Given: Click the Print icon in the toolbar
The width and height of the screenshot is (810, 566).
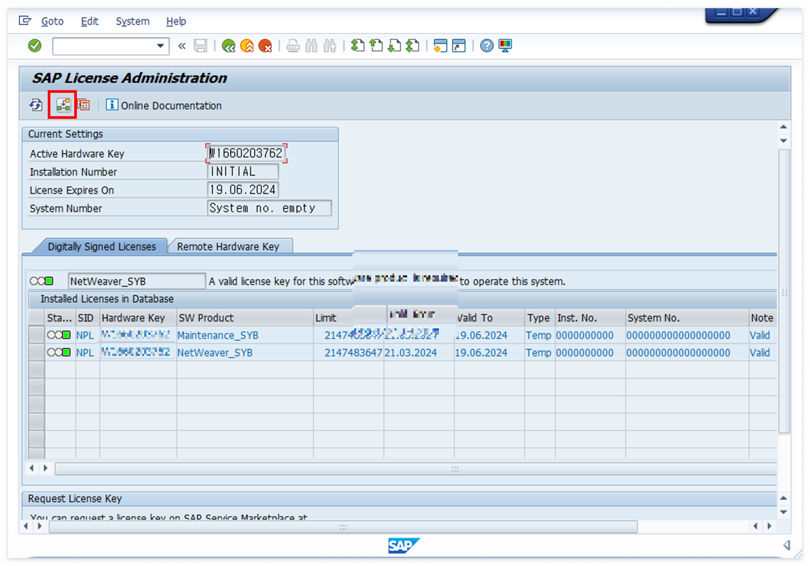Looking at the screenshot, I should (x=293, y=46).
